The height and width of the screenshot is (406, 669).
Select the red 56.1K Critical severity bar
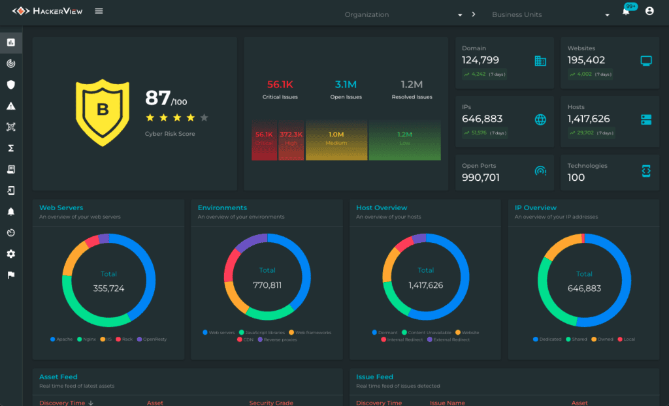pyautogui.click(x=264, y=140)
